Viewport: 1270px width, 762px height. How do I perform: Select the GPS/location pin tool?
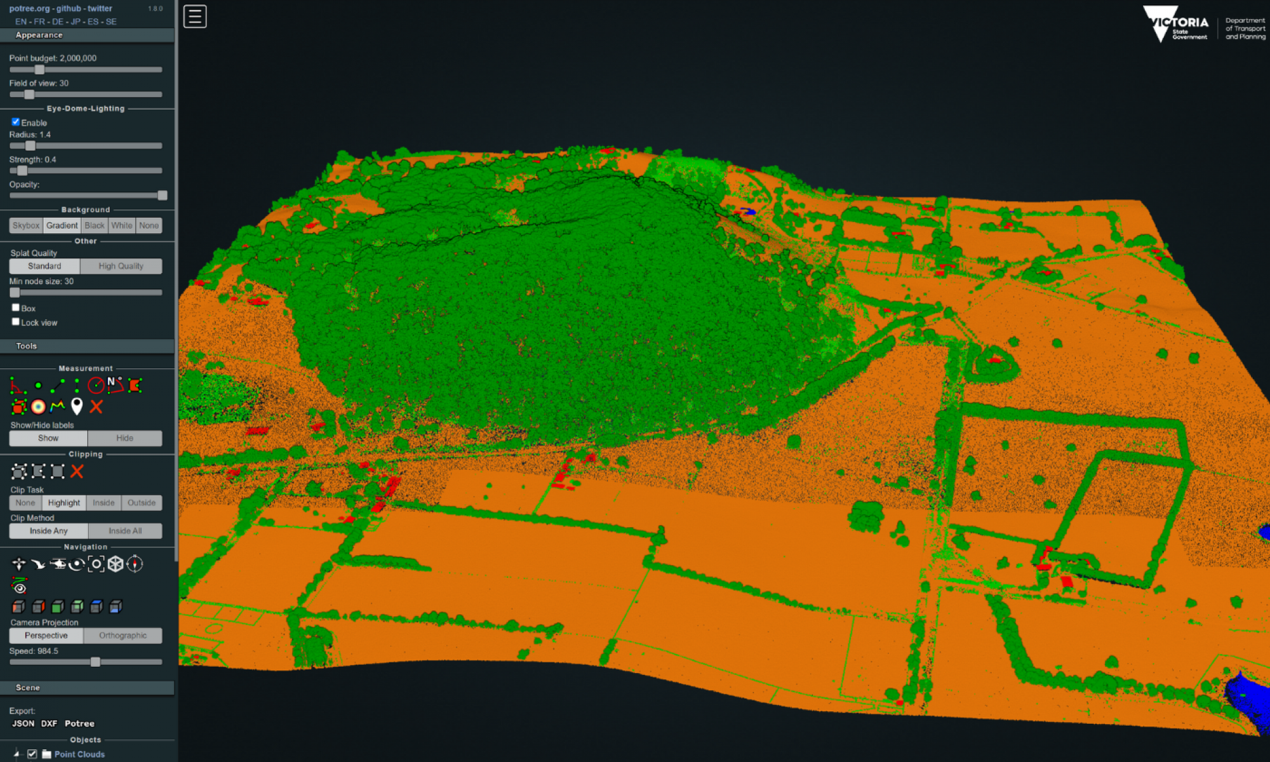(x=76, y=404)
